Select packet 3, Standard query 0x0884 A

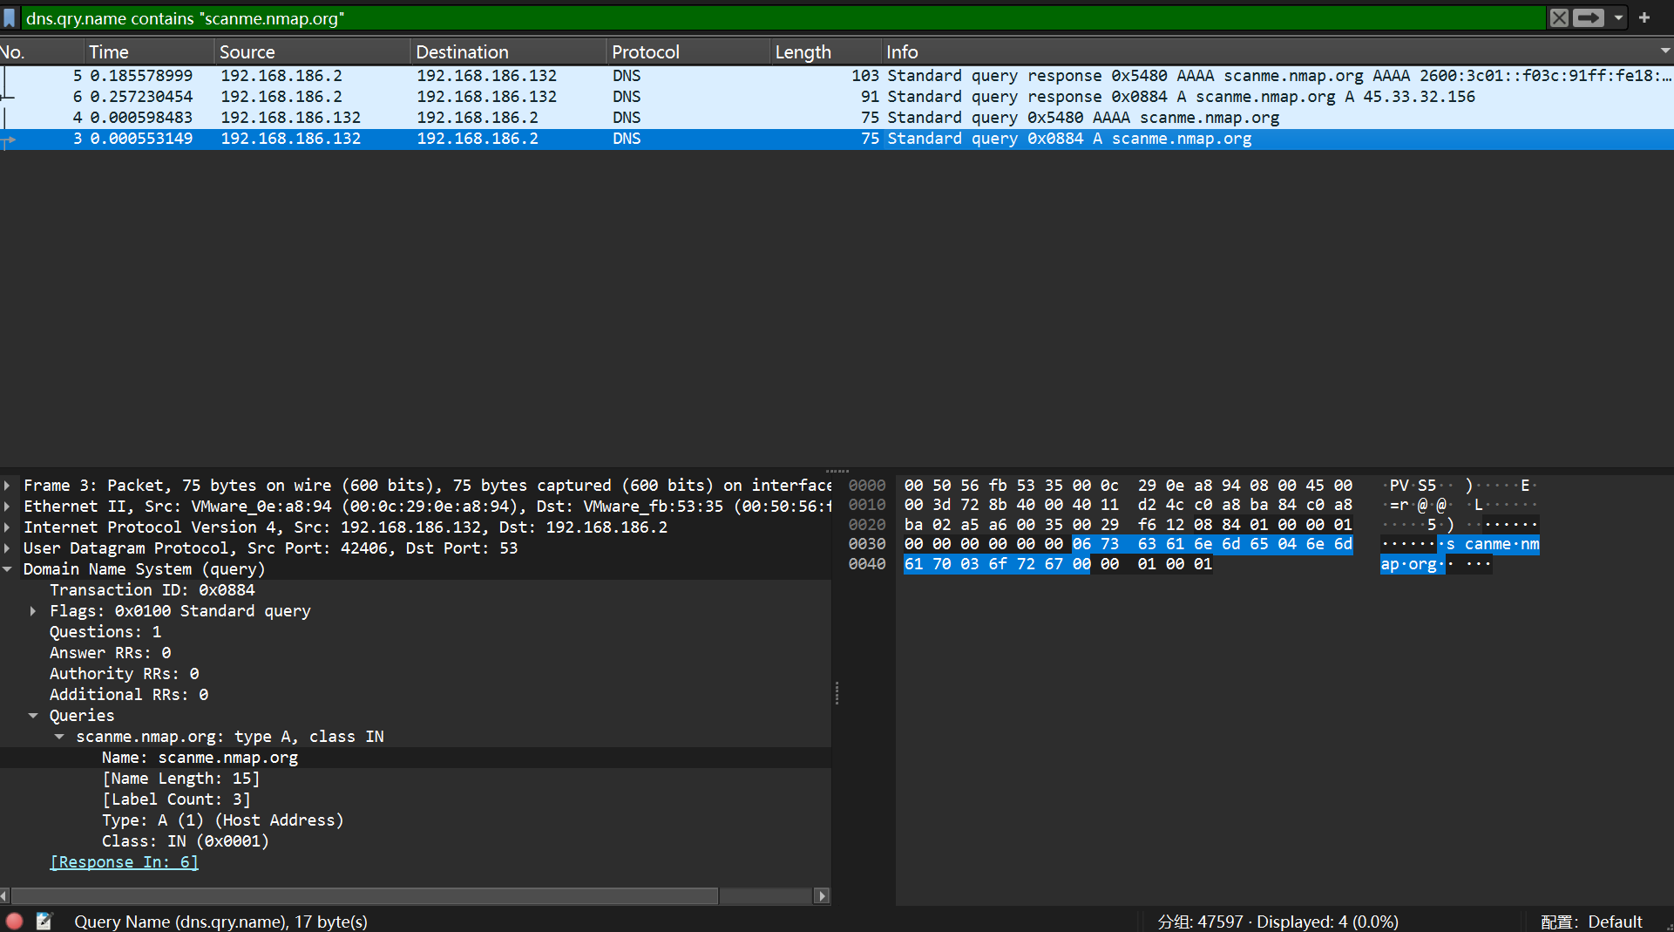pos(837,139)
